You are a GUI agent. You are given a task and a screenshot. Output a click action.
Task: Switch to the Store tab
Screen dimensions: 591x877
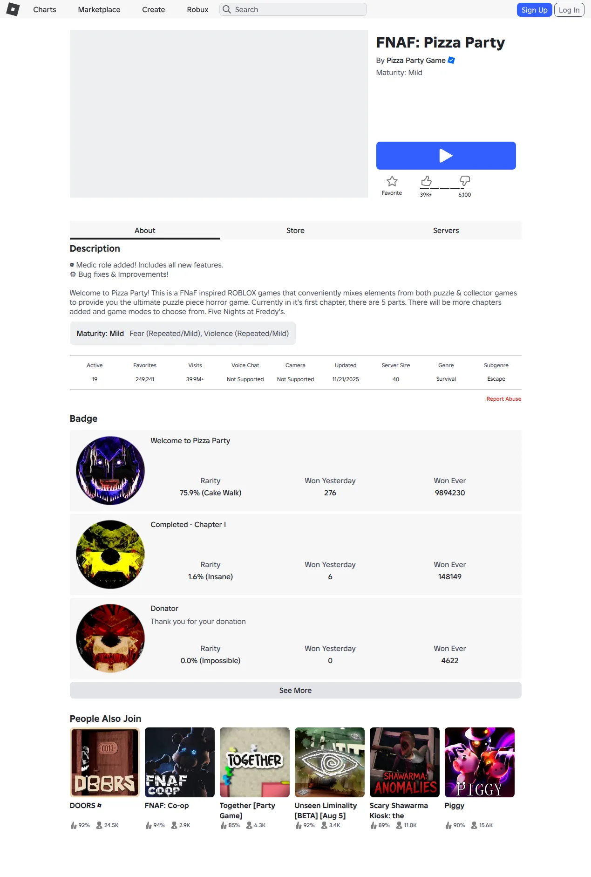pos(295,230)
